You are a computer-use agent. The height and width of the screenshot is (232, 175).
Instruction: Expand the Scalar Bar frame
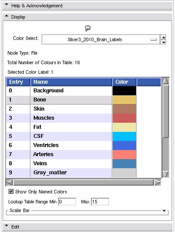(x=164, y=210)
